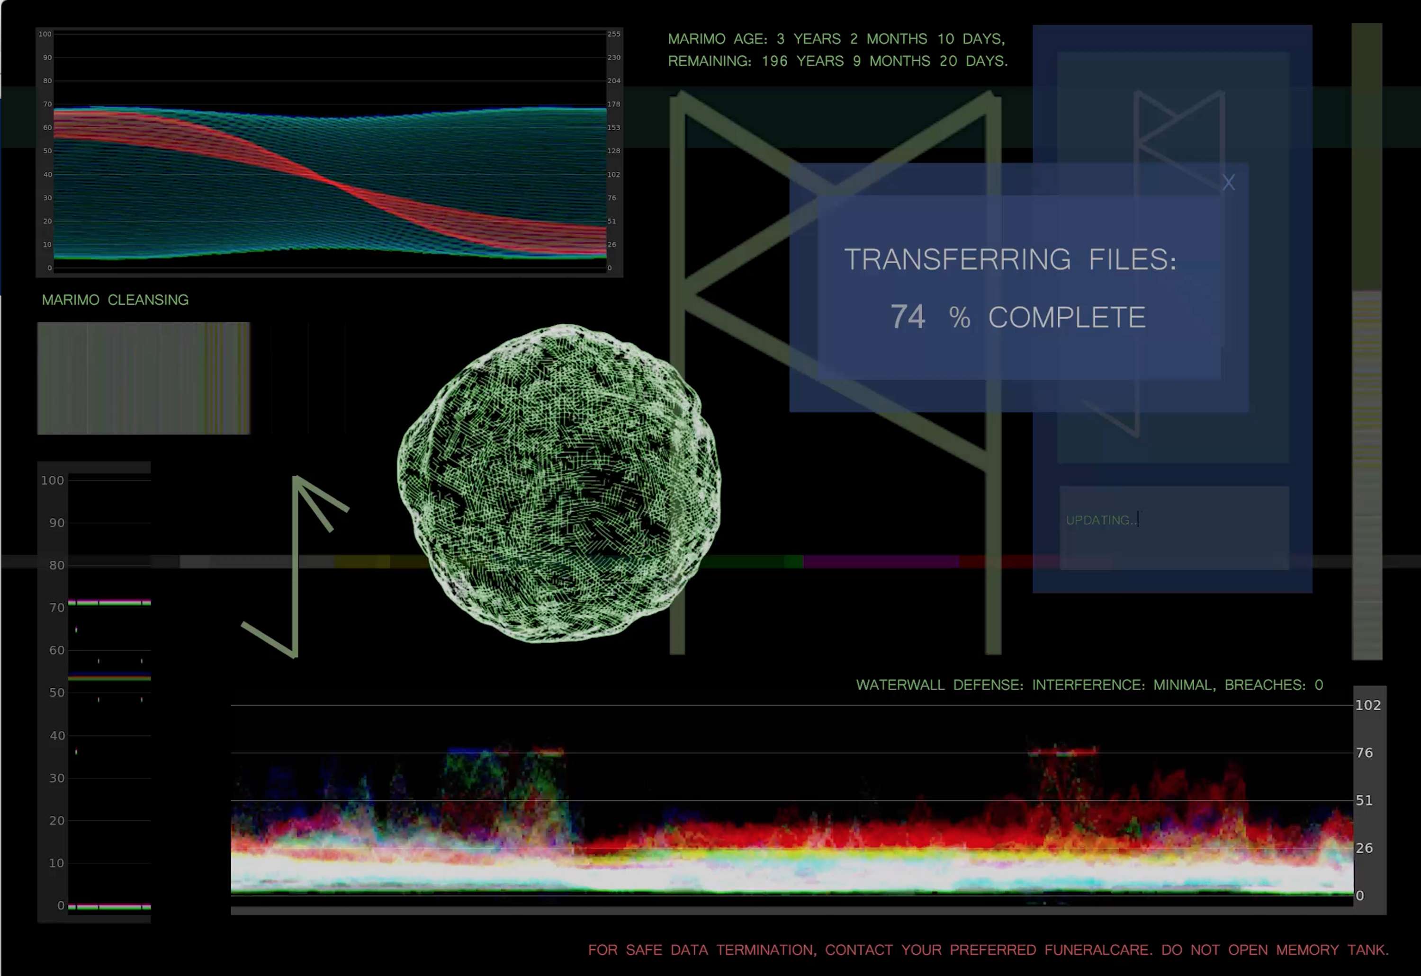Image resolution: width=1421 pixels, height=976 pixels.
Task: Click the red funeralcare warning message
Action: coord(989,949)
